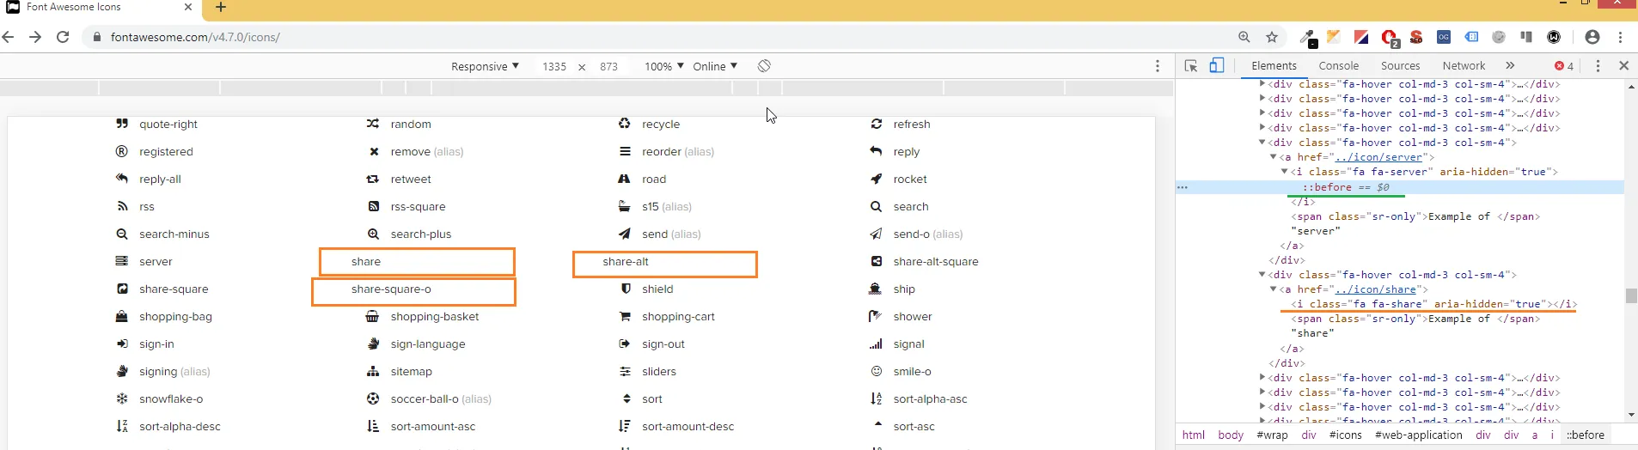
Task: Click the shopping-cart icon
Action: [625, 316]
